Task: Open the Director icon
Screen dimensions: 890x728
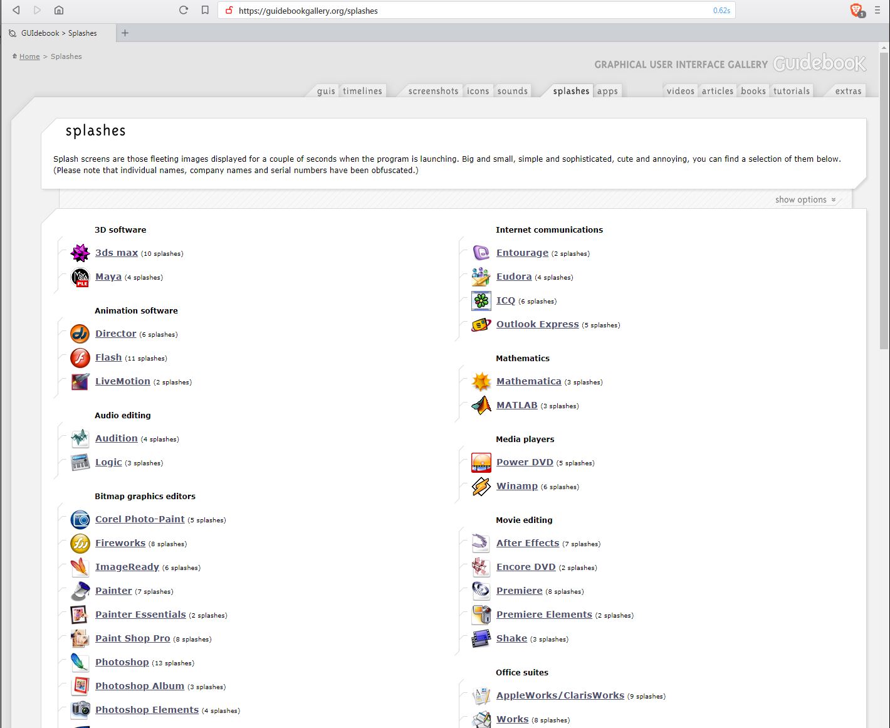Action: pos(80,334)
